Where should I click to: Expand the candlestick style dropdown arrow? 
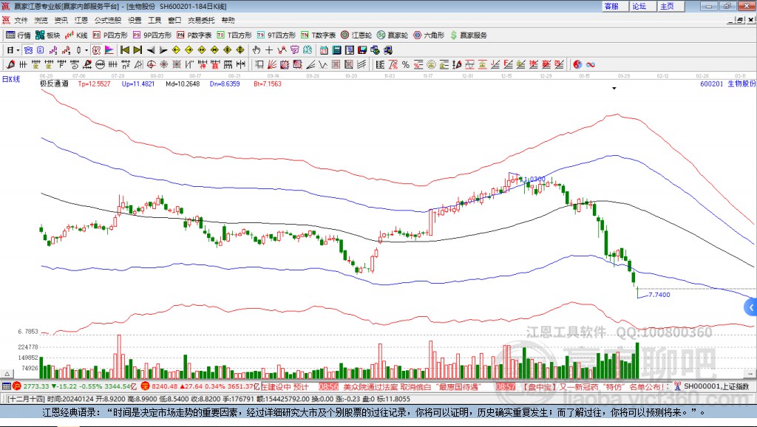point(86,50)
